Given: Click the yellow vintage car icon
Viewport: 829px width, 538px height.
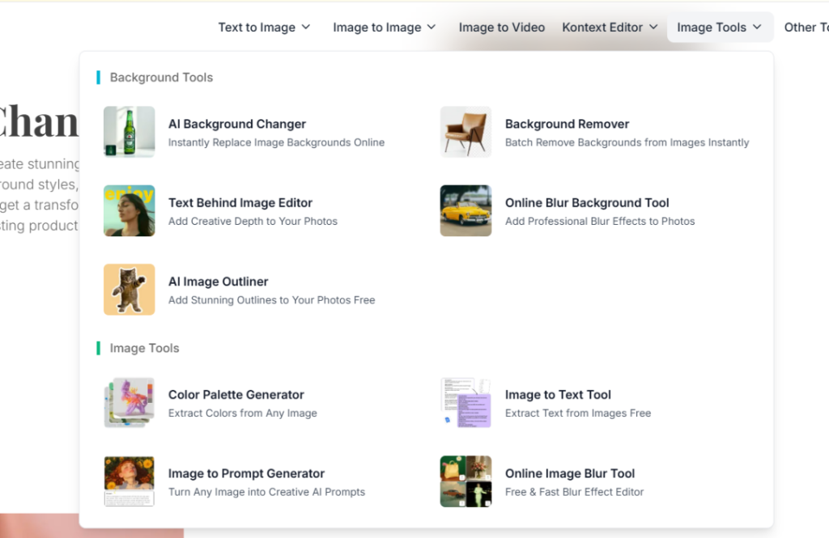Looking at the screenshot, I should (x=466, y=210).
